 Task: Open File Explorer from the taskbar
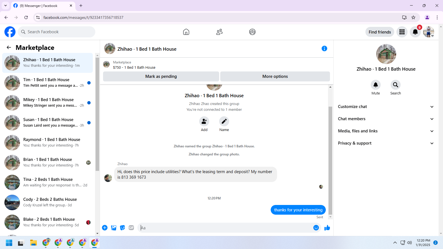click(34, 243)
